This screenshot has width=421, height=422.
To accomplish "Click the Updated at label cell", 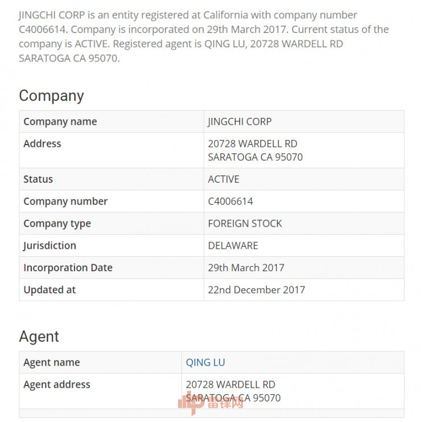I will tap(112, 289).
